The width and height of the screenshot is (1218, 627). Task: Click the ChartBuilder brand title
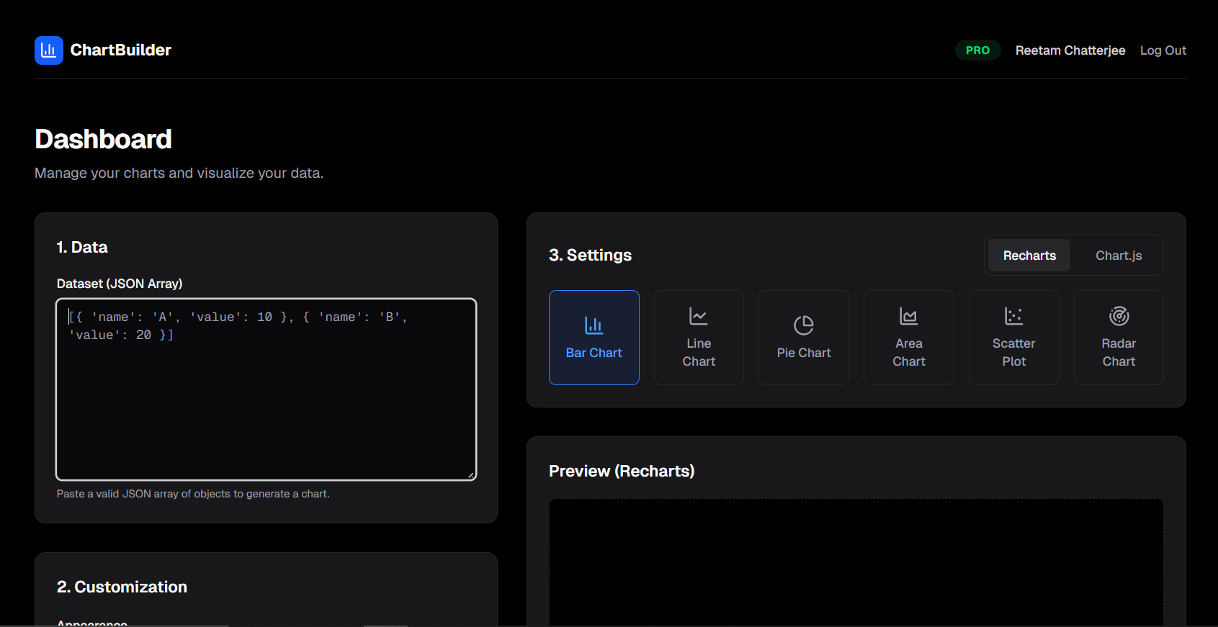point(121,50)
